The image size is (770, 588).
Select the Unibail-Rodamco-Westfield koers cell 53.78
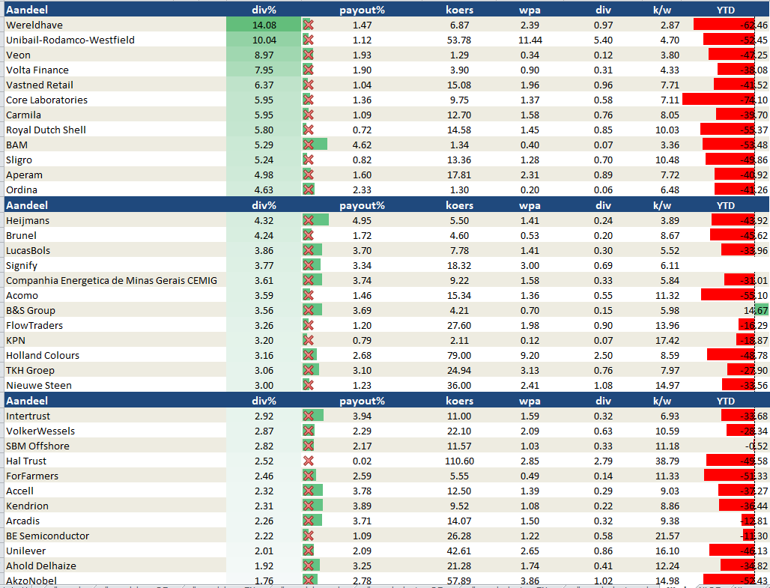(458, 40)
